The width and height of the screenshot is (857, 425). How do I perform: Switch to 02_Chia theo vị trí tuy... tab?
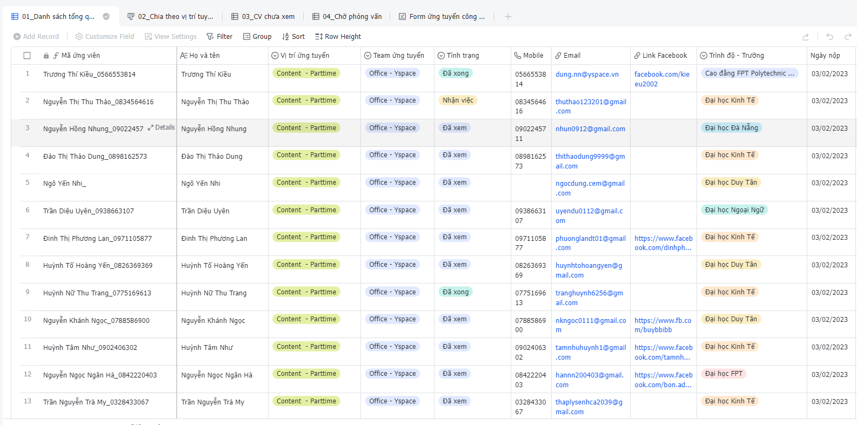tap(170, 17)
